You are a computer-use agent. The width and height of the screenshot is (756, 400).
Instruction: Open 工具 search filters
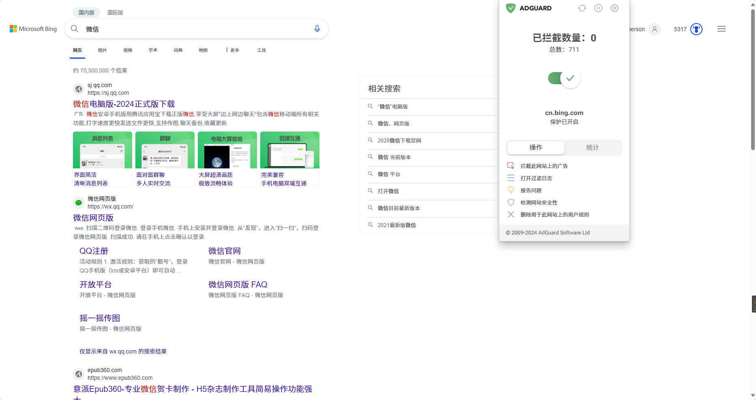(x=261, y=50)
